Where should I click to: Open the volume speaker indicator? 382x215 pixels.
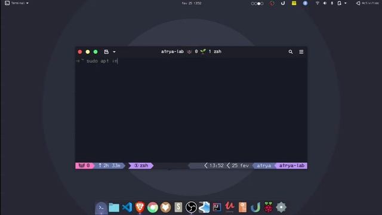325,3
